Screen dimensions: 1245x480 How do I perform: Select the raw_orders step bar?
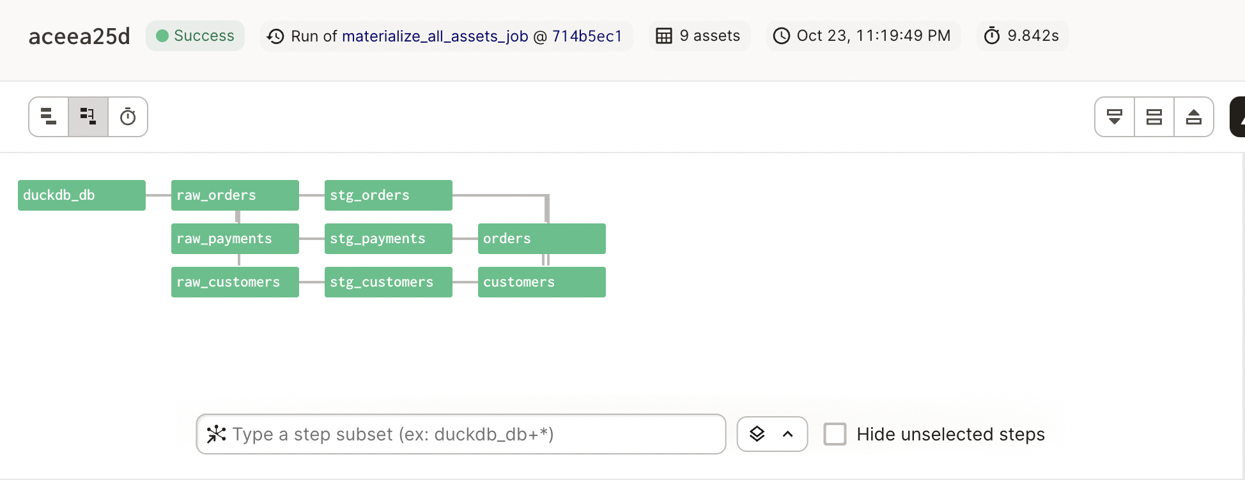pyautogui.click(x=235, y=195)
